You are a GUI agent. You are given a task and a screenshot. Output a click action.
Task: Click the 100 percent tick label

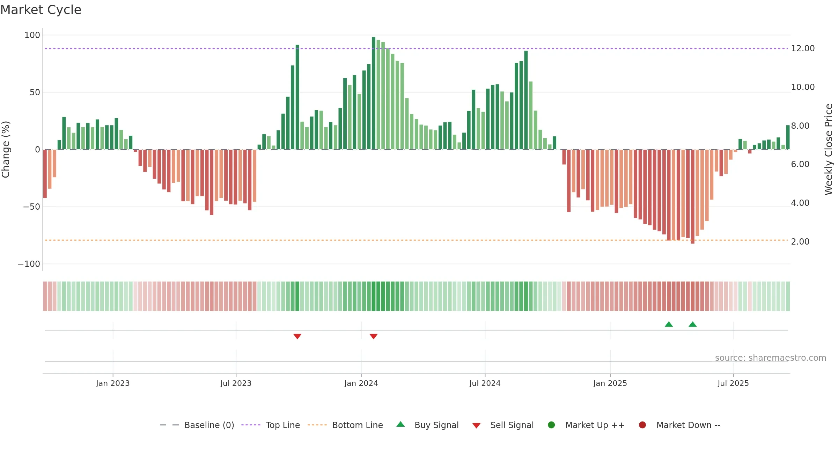32,35
